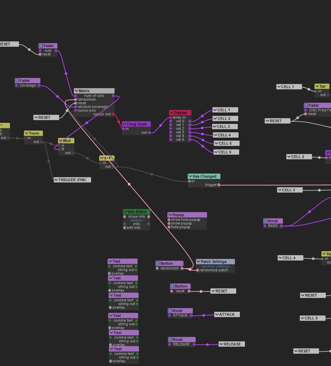
Task: Click the trigger output port on Has Changed
Action: [x=219, y=185]
